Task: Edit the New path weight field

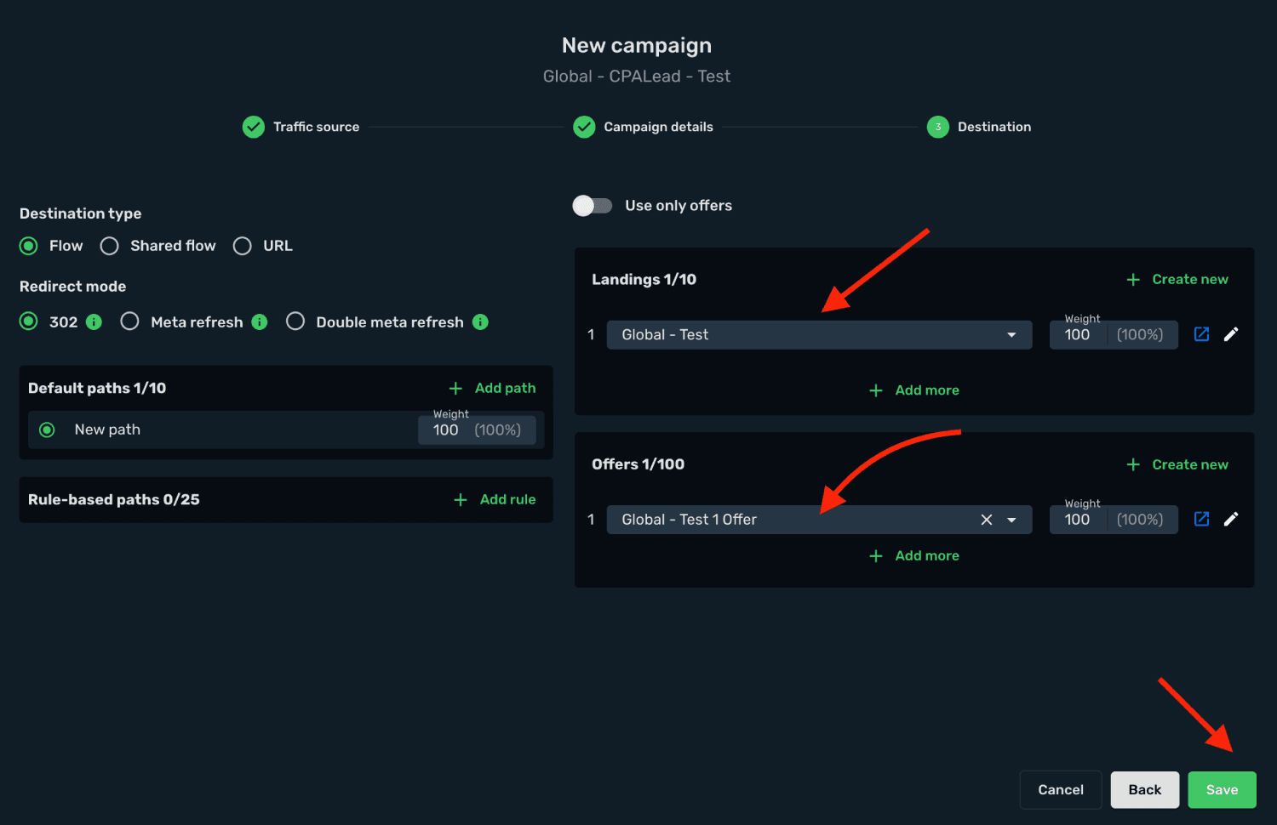Action: point(477,430)
